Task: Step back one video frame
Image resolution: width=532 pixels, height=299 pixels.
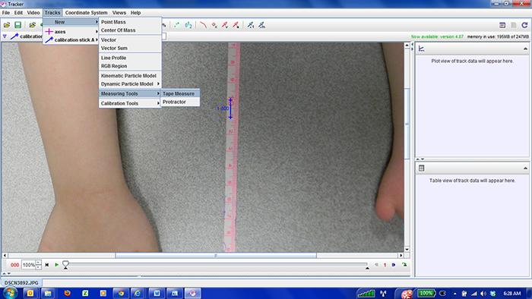Action: (x=376, y=265)
